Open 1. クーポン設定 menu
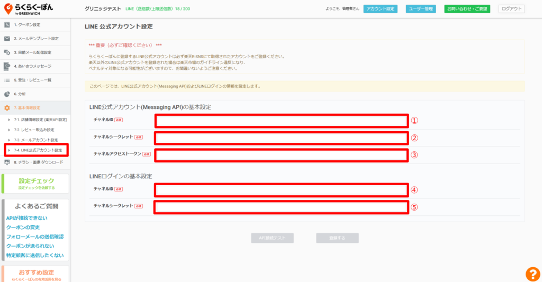The height and width of the screenshot is (282, 542). 35,24
